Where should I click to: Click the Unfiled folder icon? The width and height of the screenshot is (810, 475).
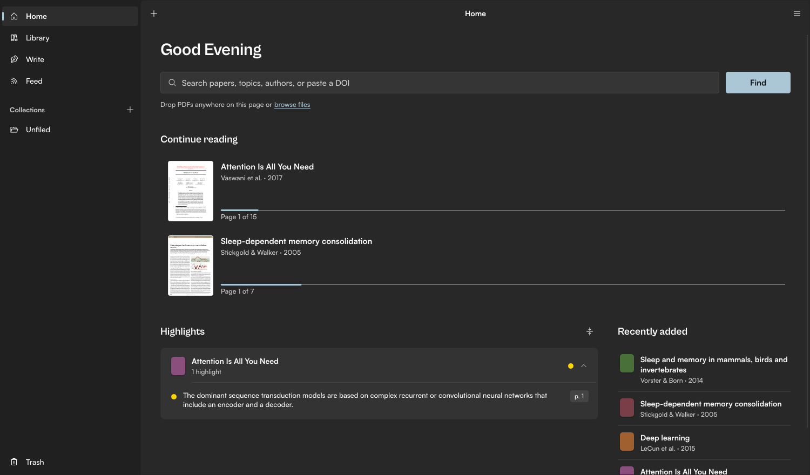(14, 130)
